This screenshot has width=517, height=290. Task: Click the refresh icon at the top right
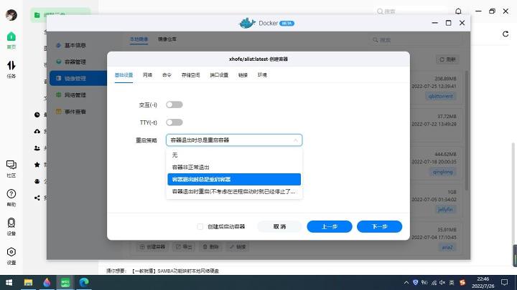[506, 34]
